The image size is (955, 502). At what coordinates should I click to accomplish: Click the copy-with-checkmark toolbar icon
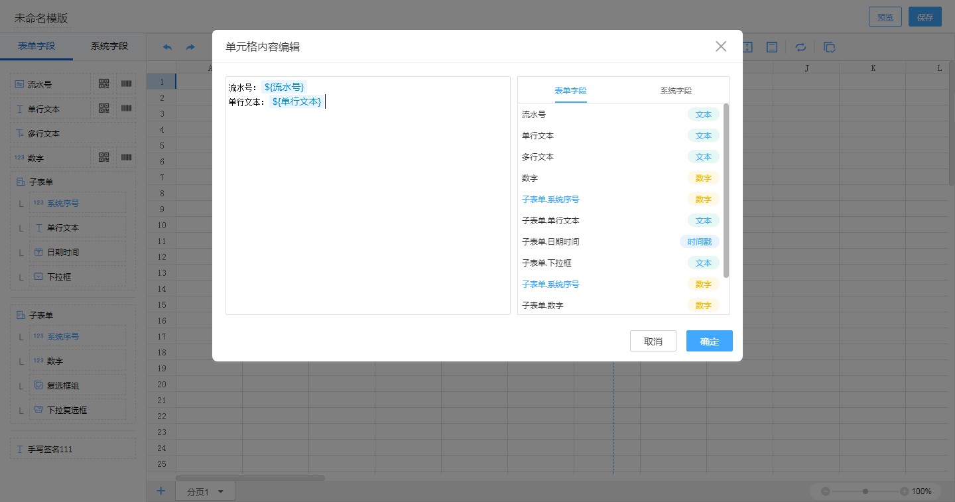click(830, 47)
